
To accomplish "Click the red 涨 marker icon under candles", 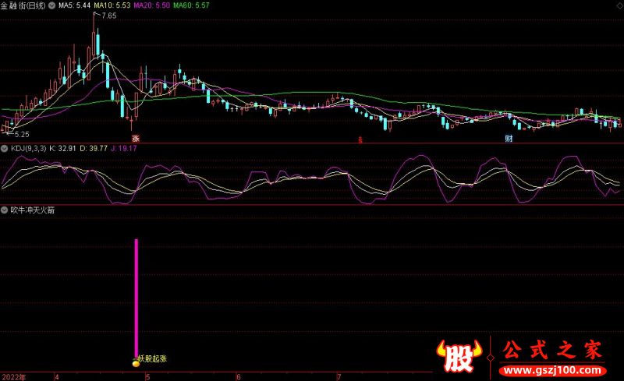I will click(x=135, y=139).
